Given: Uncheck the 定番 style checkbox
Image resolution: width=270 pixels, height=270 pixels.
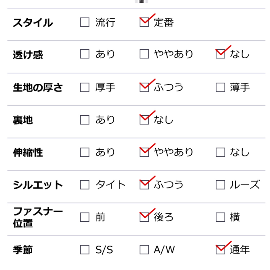Looking at the screenshot, I should 144,22.
